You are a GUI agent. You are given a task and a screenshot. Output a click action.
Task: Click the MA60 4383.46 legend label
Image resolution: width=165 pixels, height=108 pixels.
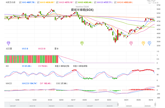[x=85, y=2]
